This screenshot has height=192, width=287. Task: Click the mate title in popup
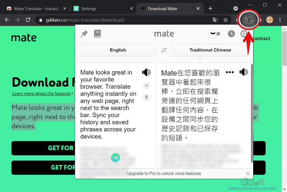click(164, 34)
